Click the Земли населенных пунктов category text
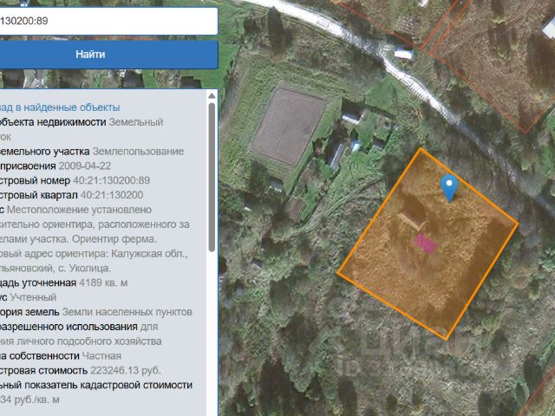555x416 pixels. point(127,312)
